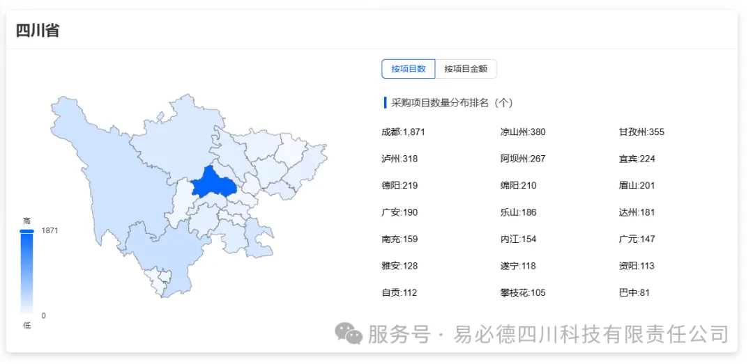The image size is (753, 364).
Task: Select the 阿坝州:267 ranking entry
Action: [522, 159]
